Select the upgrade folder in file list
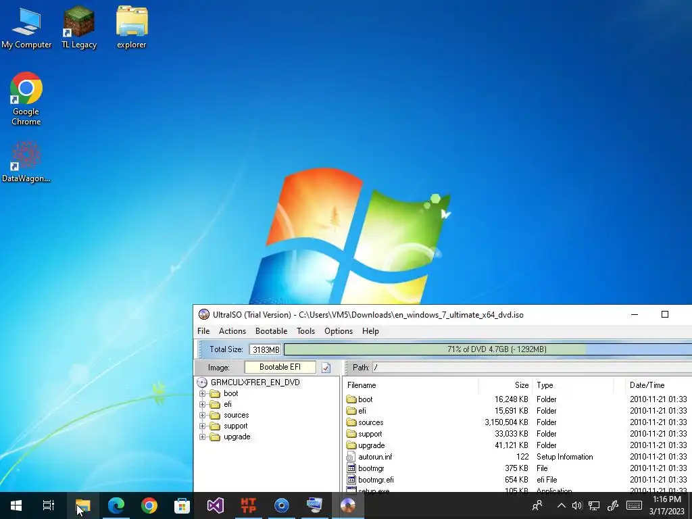692x519 pixels. [x=366, y=445]
